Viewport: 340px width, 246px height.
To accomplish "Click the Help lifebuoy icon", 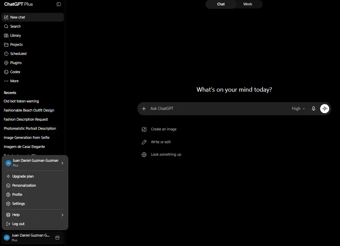I will pos(8,215).
